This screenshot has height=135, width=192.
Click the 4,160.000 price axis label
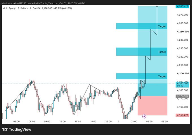coord(182,107)
